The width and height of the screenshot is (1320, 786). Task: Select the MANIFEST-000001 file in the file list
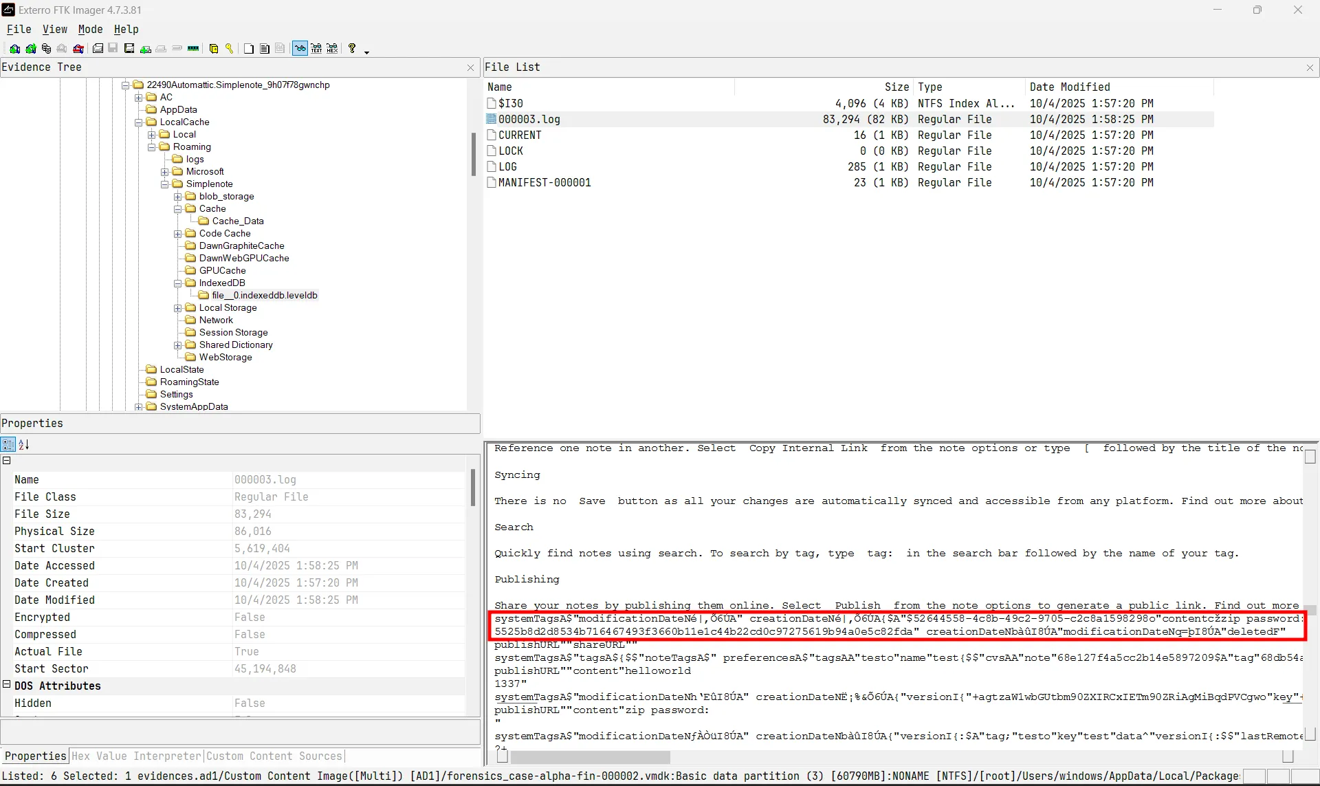tap(544, 183)
